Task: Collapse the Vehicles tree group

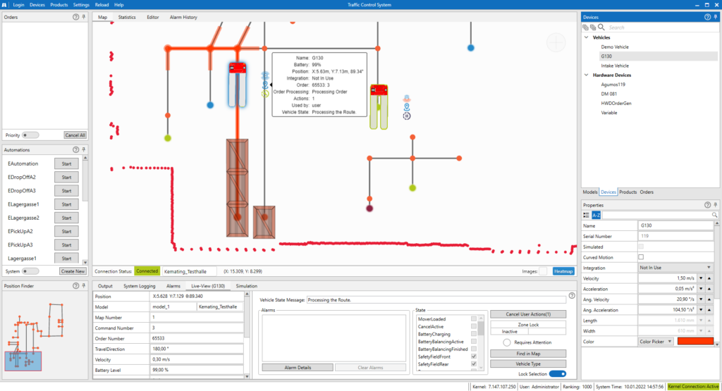Action: pos(586,37)
